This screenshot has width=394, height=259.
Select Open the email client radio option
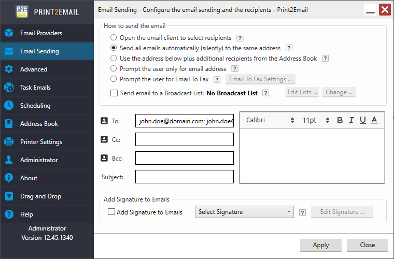(114, 38)
